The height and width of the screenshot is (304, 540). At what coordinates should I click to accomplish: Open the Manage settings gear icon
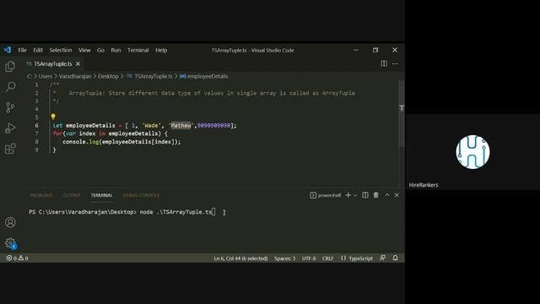(10, 243)
